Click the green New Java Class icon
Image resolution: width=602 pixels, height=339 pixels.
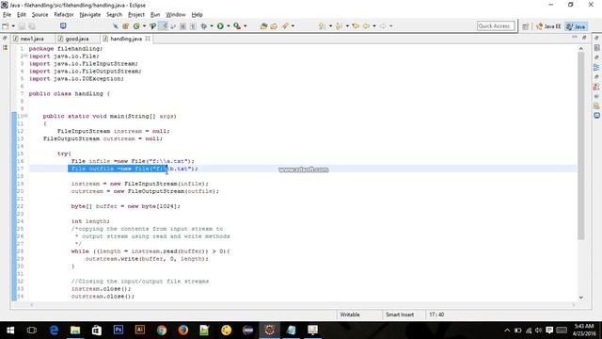point(136,26)
